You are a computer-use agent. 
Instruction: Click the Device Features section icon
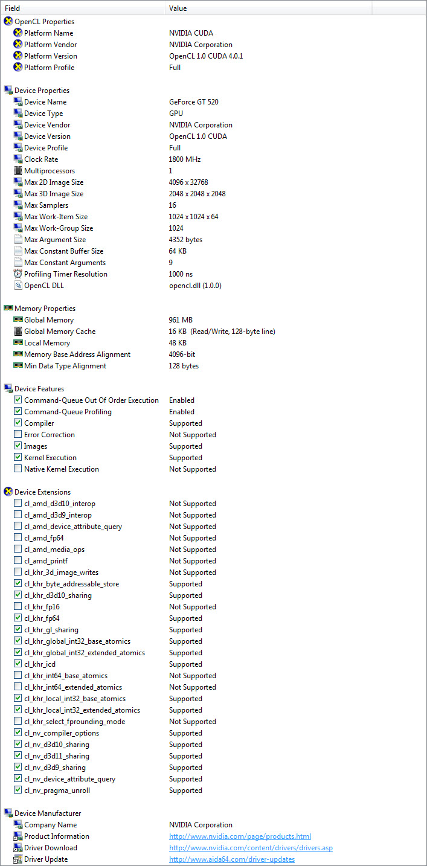click(8, 389)
